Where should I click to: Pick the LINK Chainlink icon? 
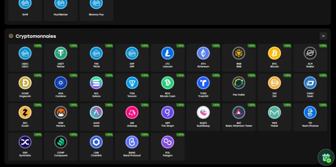[96, 142]
